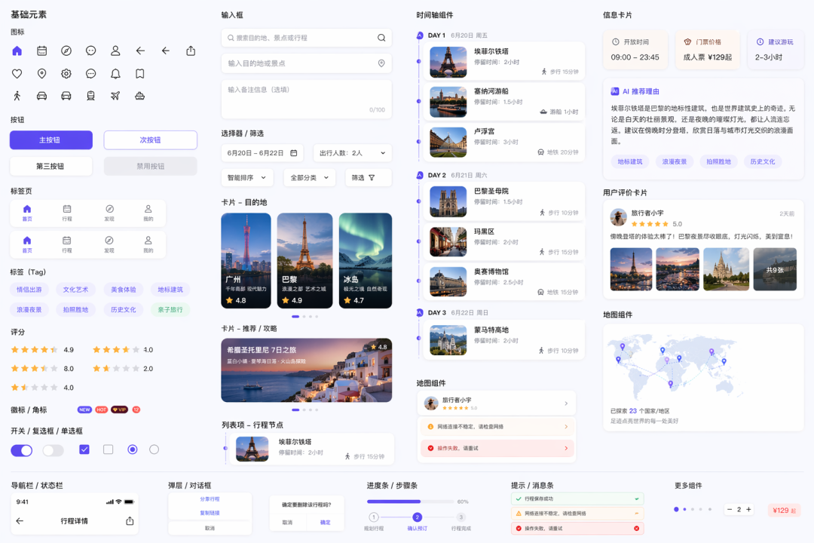Click the notification bell icon

[x=115, y=74]
